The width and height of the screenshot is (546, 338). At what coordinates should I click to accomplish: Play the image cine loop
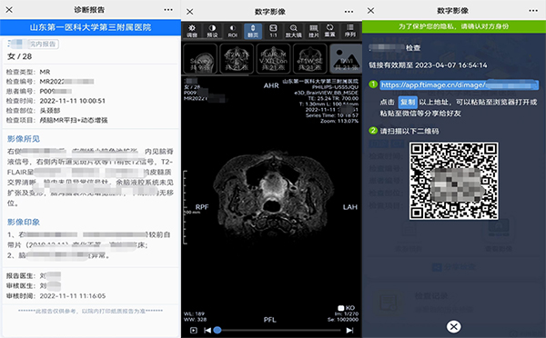tap(194, 330)
